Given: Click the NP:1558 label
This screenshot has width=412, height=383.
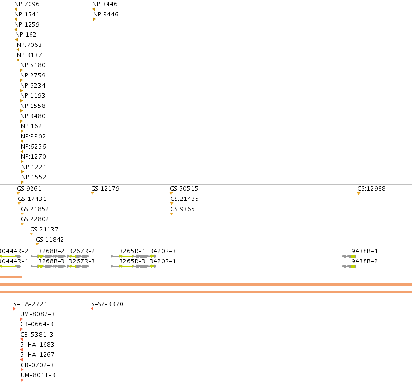Looking at the screenshot, I should click(x=33, y=106).
